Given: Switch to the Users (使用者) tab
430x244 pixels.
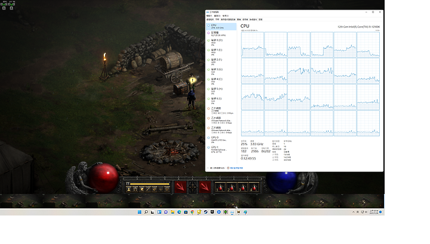Looking at the screenshot, I should click(245, 20).
